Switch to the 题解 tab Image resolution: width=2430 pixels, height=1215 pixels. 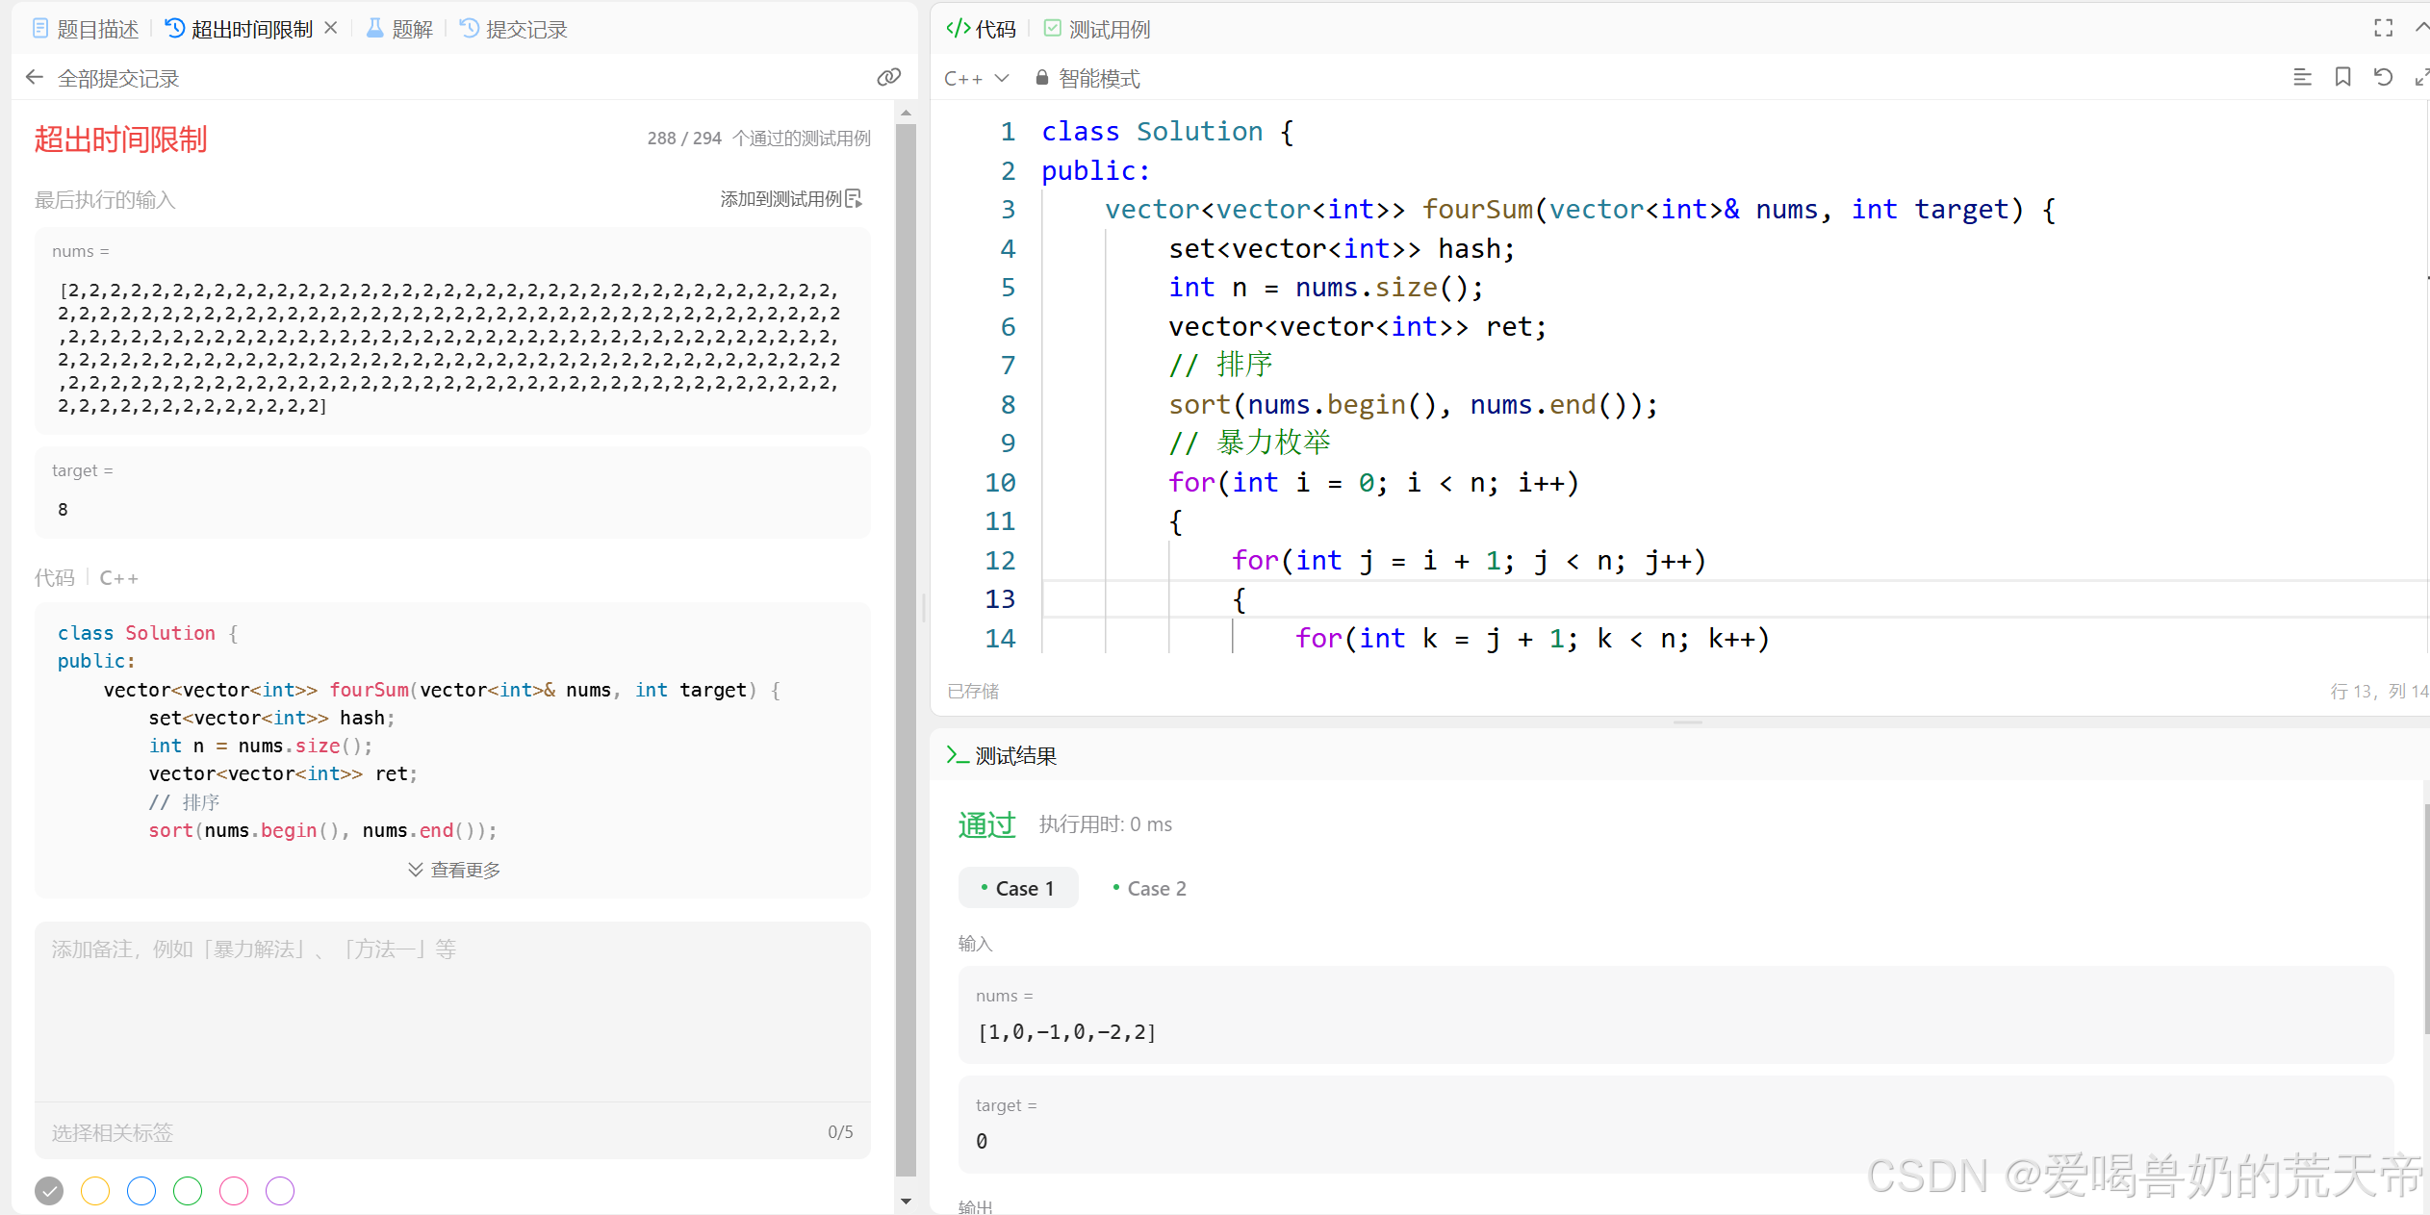coord(400,29)
